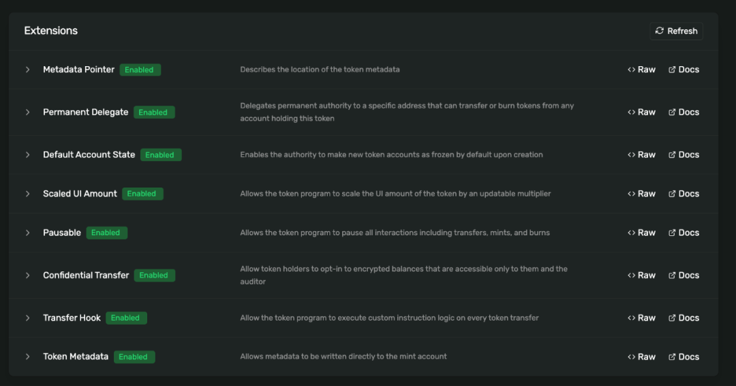Click the Refresh button in Extensions header
The image size is (736, 386).
pos(676,31)
